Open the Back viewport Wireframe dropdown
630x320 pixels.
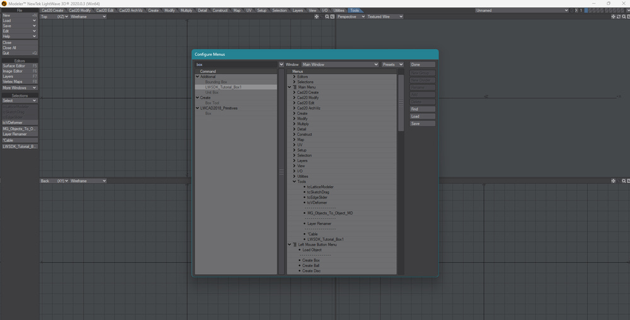pos(88,181)
